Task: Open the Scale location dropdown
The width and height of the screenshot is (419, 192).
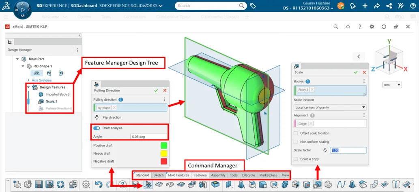Action: 330,107
